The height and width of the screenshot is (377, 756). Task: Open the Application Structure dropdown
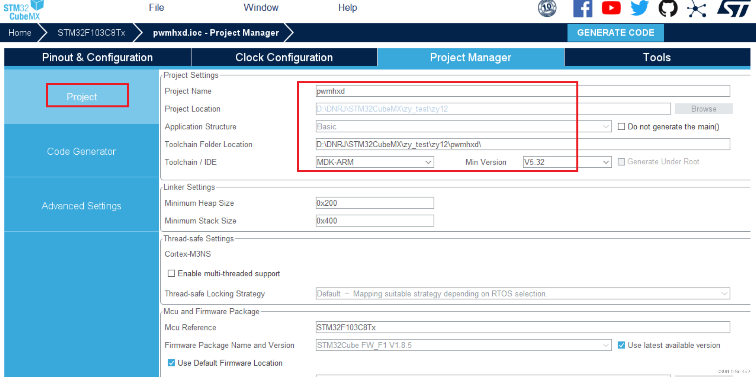[x=463, y=126]
